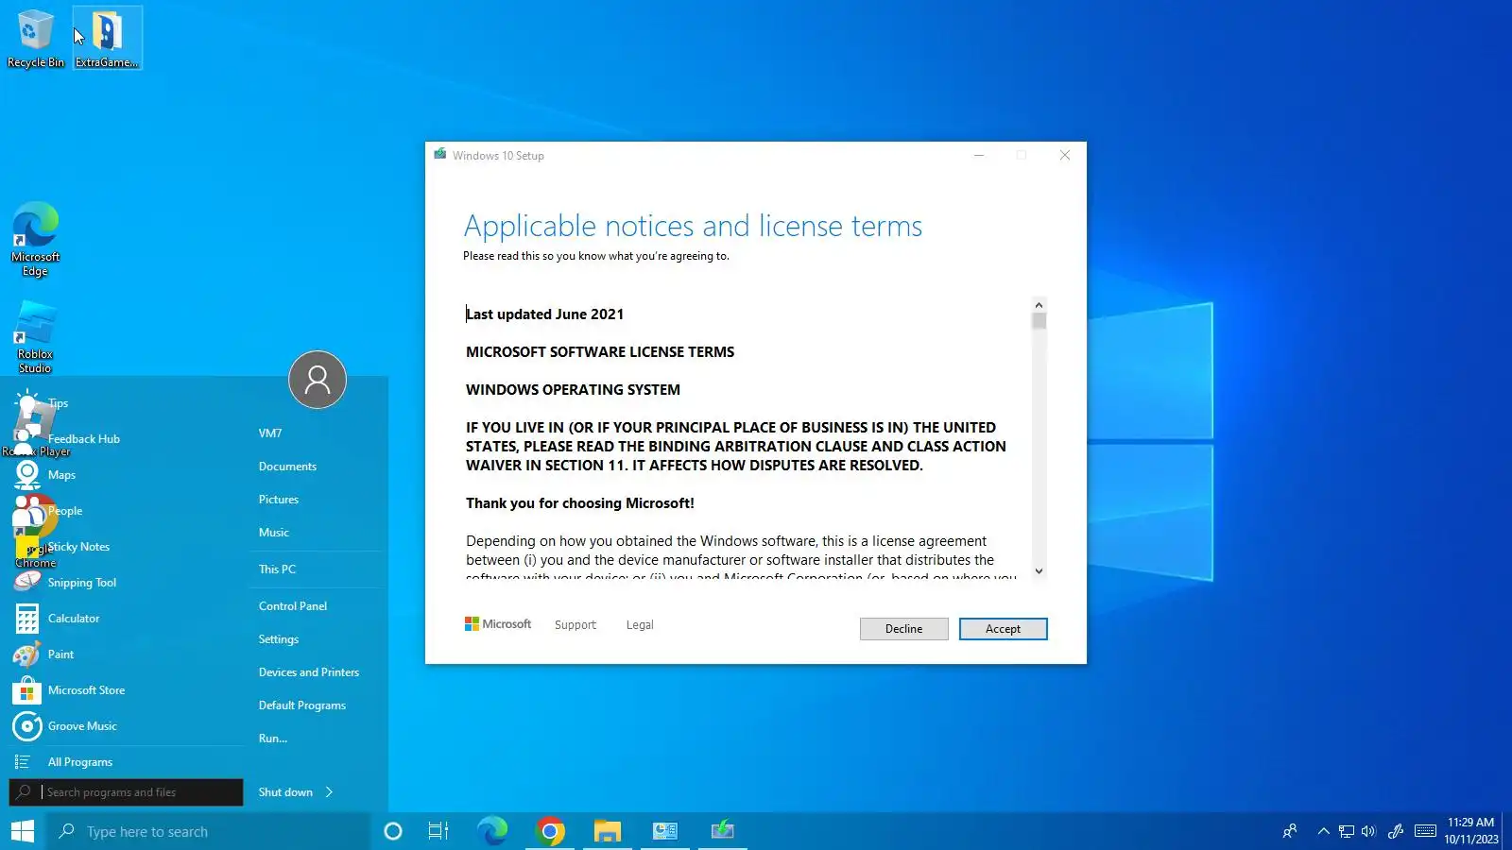Open Settings from the Start menu

pyautogui.click(x=279, y=639)
